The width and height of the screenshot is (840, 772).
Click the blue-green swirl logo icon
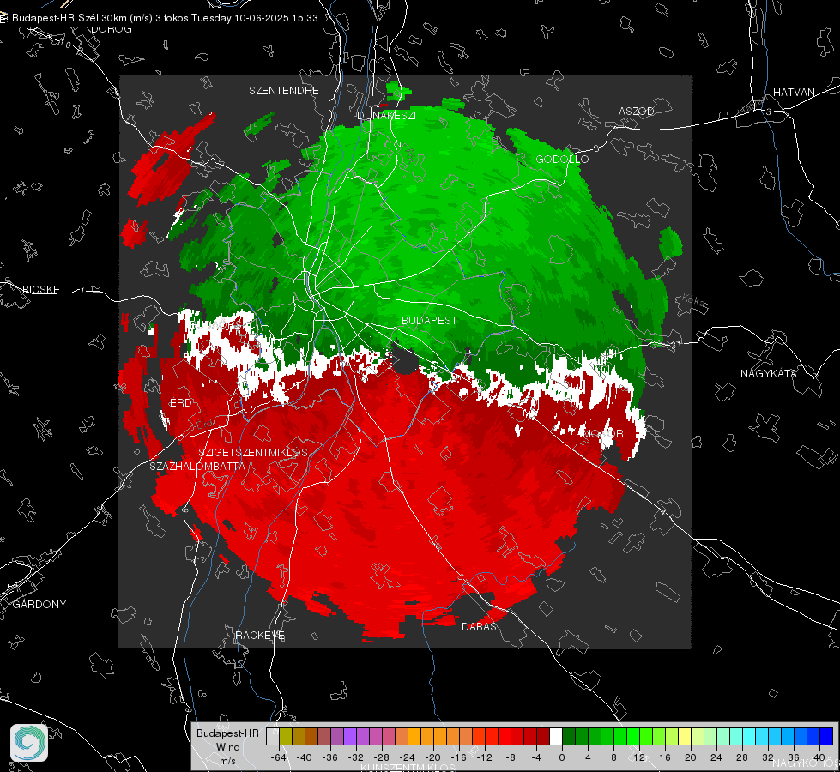coord(29,743)
